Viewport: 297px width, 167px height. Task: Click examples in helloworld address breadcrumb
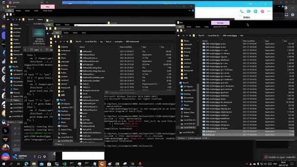pos(119,42)
